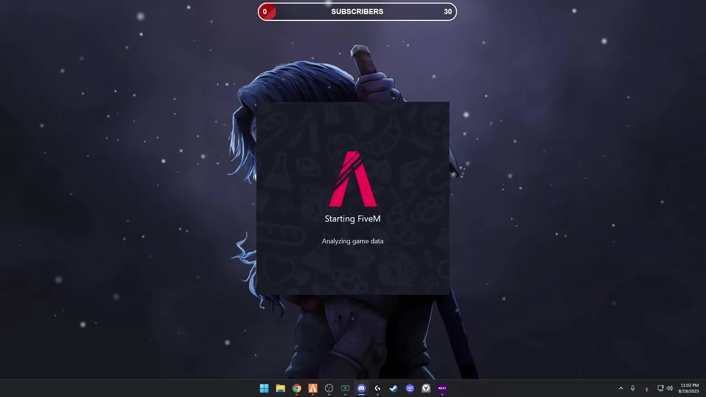The width and height of the screenshot is (706, 397).
Task: Open the network status tray icon
Action: click(x=660, y=388)
